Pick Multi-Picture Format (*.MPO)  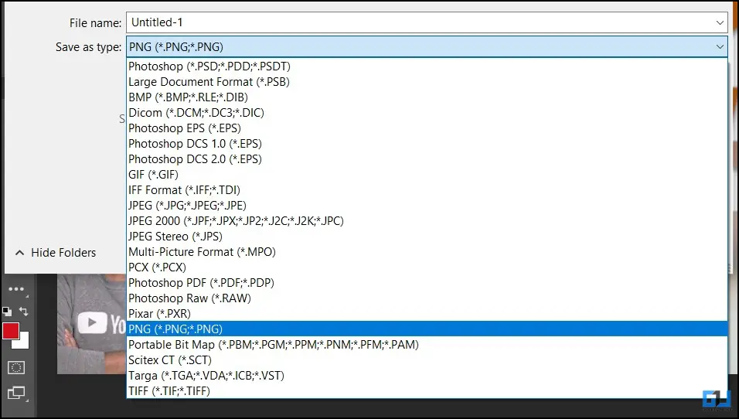(x=427, y=252)
